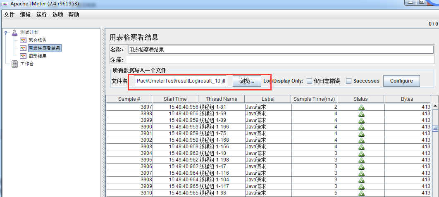Image resolution: width=439 pixels, height=197 pixels.
Task: Click the results table scrollbar up arrow
Action: coord(435,106)
